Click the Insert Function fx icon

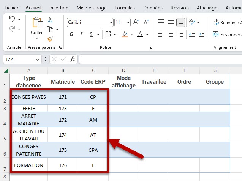[x=72, y=59]
